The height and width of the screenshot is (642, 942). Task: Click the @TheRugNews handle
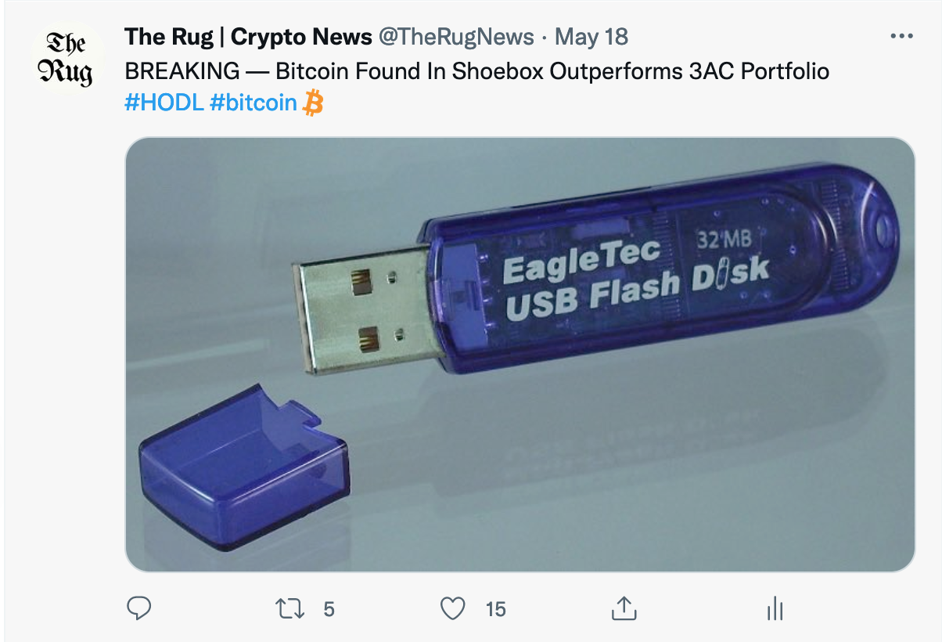click(456, 37)
